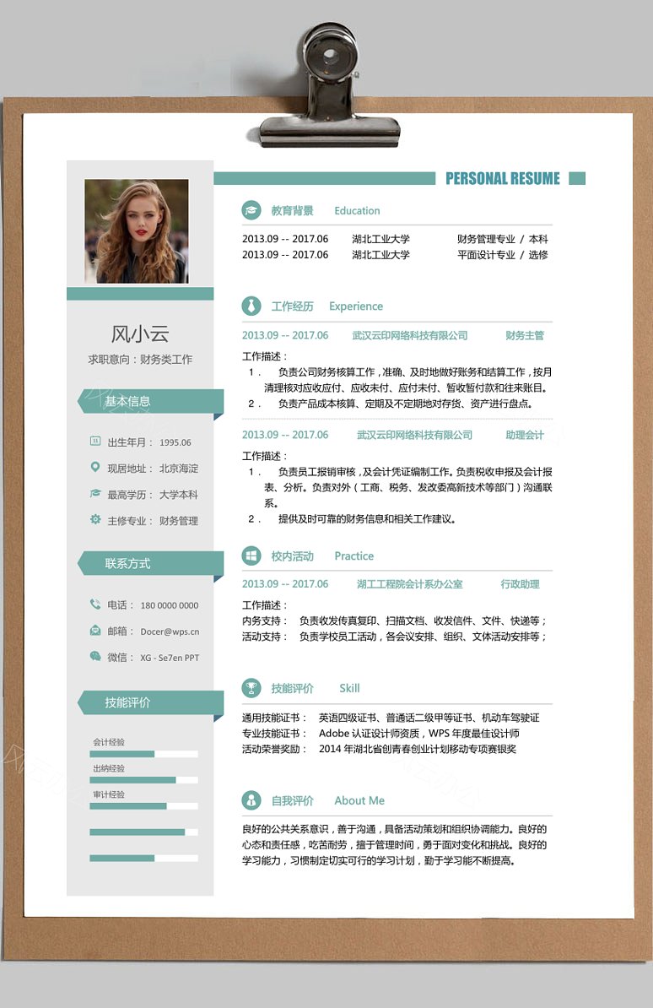Click the phone number 180 0000 0000
This screenshot has height=1008, width=653.
(169, 605)
